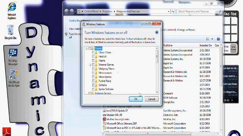243x136 pixels.
Task: Click the NCH Software publisher cell
Action: pyautogui.click(x=170, y=98)
